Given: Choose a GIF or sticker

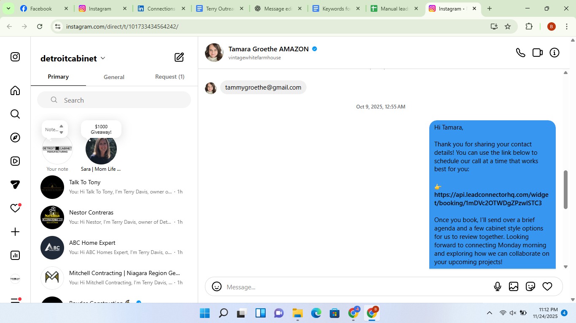Looking at the screenshot, I should click(x=530, y=286).
